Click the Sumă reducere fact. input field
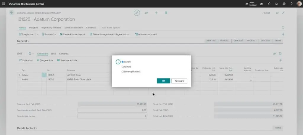Screen dimensions: 303x135 (x=112, y=110)
